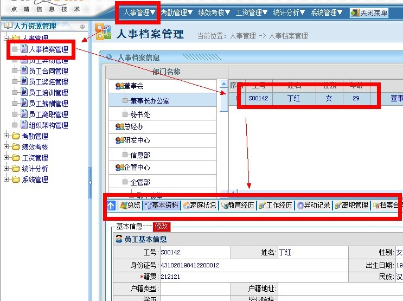
Task: Select the 工作经历 tab
Action: point(276,206)
